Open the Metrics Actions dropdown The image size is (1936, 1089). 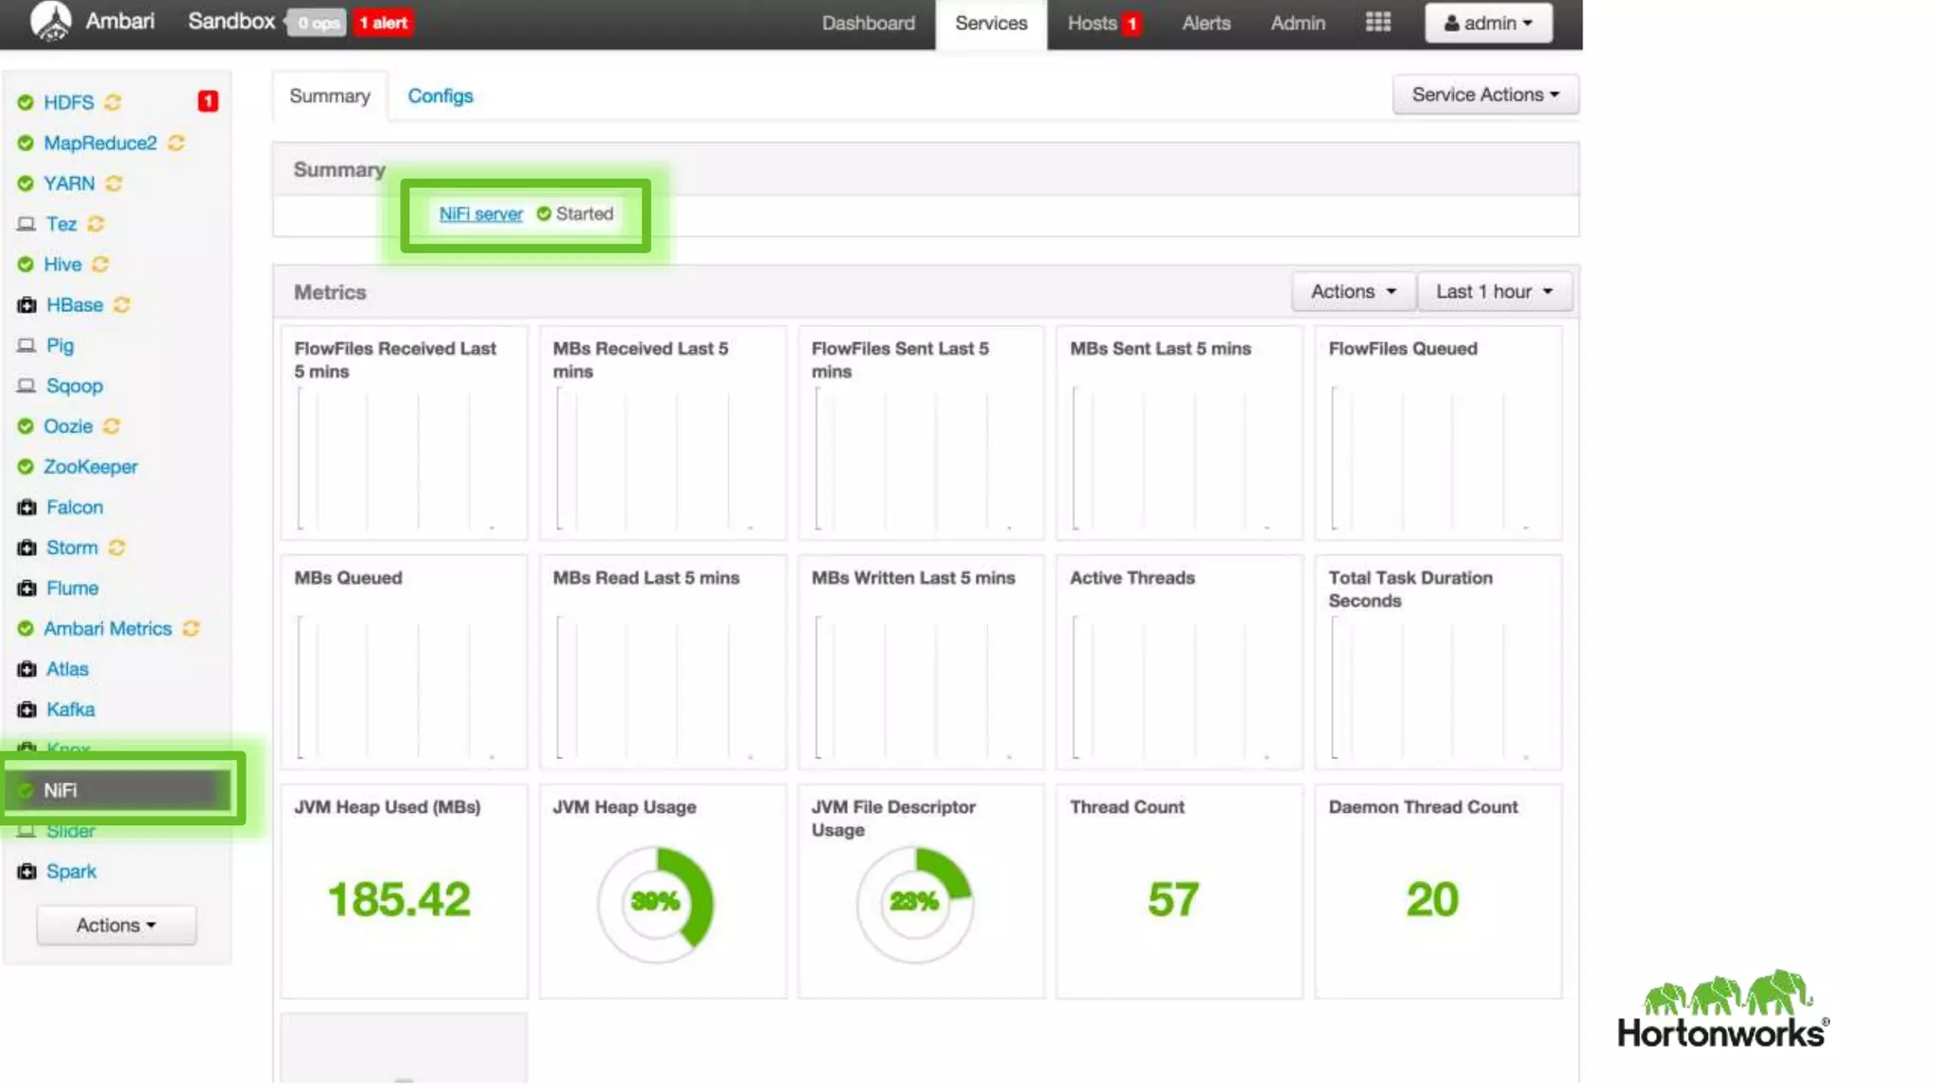tap(1353, 291)
